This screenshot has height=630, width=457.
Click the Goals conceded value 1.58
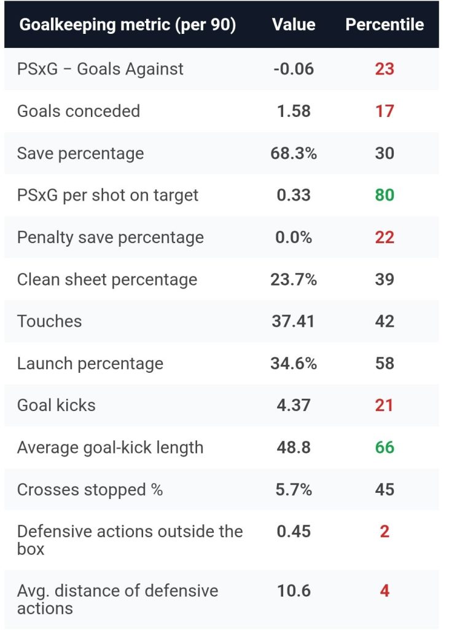[x=294, y=111]
